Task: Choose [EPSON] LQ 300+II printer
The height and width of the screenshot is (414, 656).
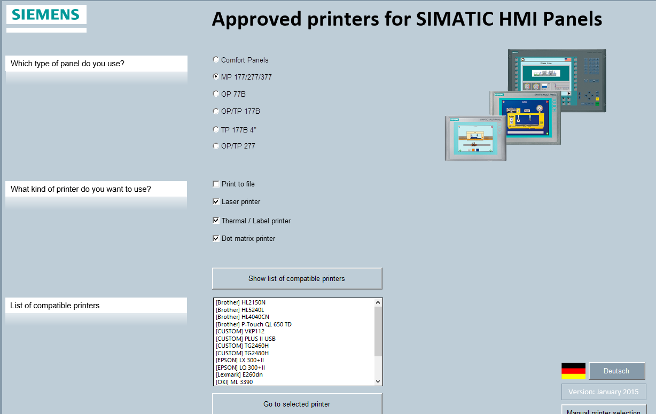Action: [x=294, y=368]
